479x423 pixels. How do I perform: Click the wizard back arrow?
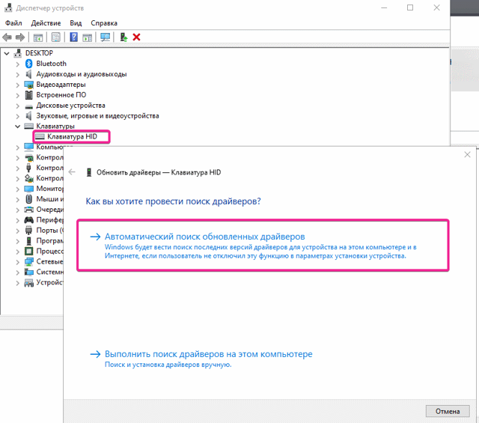coord(72,172)
